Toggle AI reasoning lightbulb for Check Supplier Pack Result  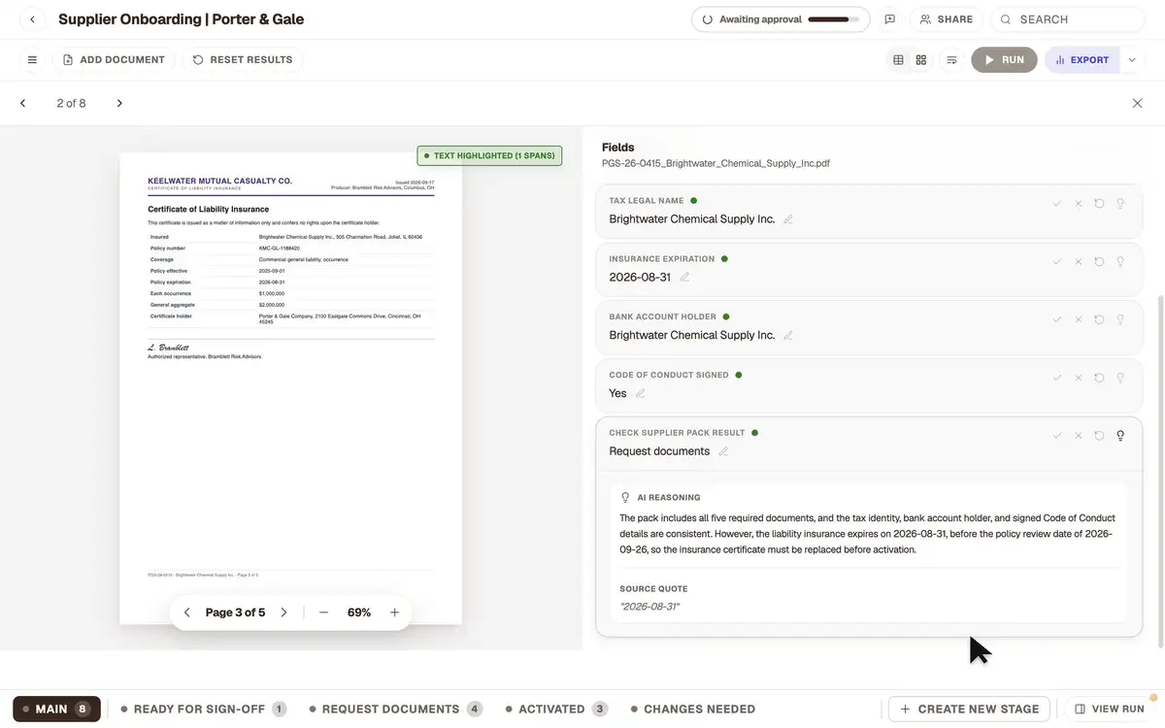[x=1120, y=436]
